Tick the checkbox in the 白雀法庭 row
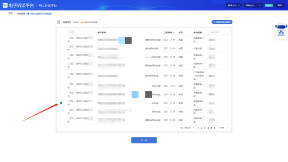The width and height of the screenshot is (288, 162). pos(61,49)
